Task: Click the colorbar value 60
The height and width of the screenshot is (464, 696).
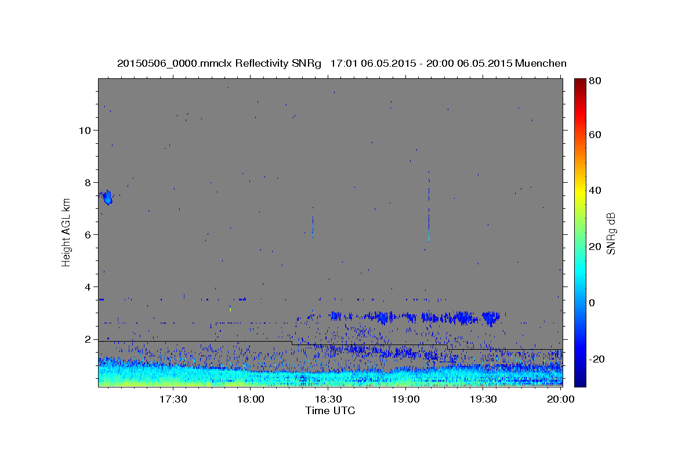Action: tap(594, 135)
